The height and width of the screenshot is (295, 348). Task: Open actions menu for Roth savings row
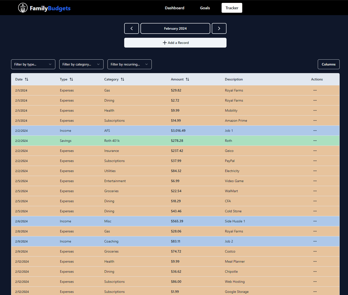(315, 141)
